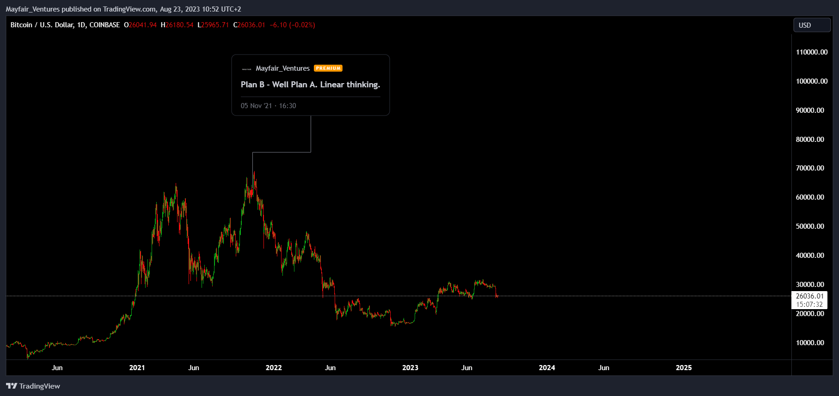
Task: Click the PREMIUM badge in the note
Action: 328,68
